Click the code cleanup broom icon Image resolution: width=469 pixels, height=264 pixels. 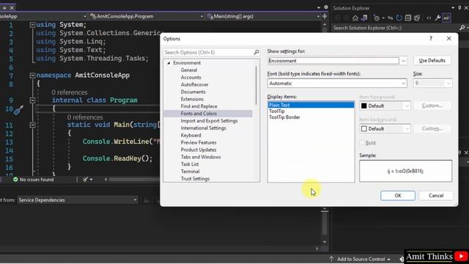(86, 179)
